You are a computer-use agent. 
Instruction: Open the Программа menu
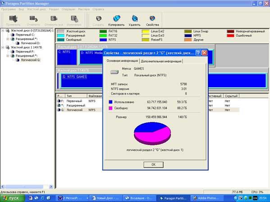[9, 9]
